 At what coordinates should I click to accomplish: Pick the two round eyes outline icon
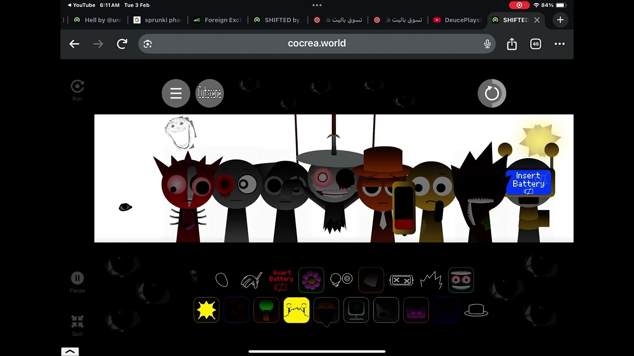tap(341, 280)
